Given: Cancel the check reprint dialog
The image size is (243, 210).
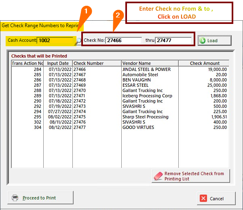Looking at the screenshot, I should pyautogui.click(x=216, y=198).
